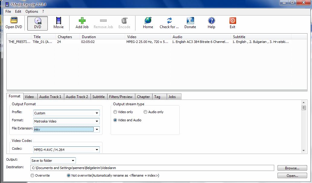
Task: Open the Output Save to folder dropdown
Action: click(73, 161)
